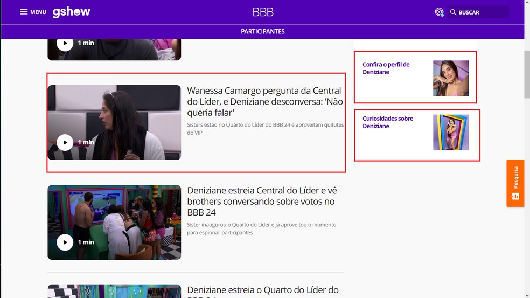Open Wanessa Camargo pergunta headline
Viewport: 530px width, 298px height.
[x=265, y=101]
